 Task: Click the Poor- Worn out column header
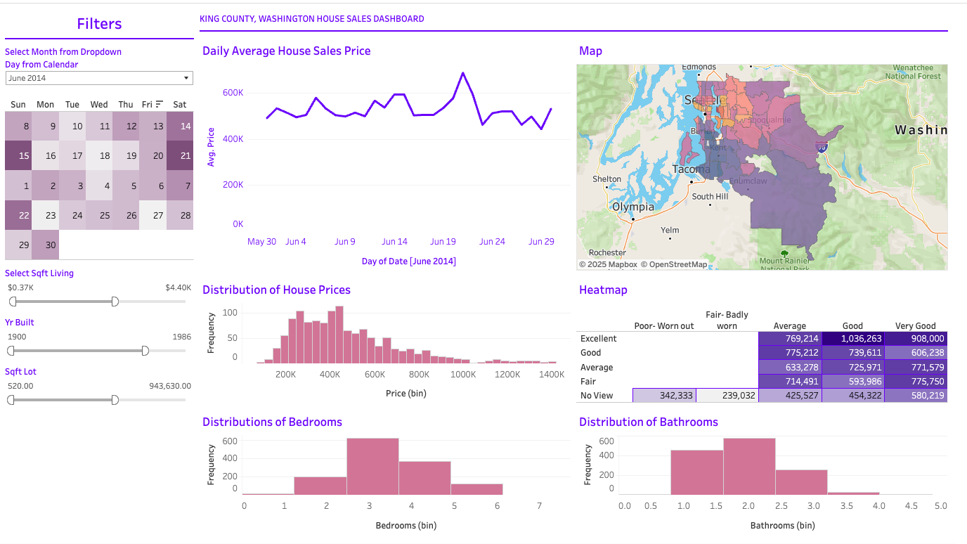tap(664, 326)
